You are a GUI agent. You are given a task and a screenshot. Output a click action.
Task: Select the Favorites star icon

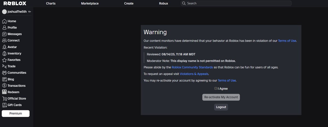click(x=4, y=60)
